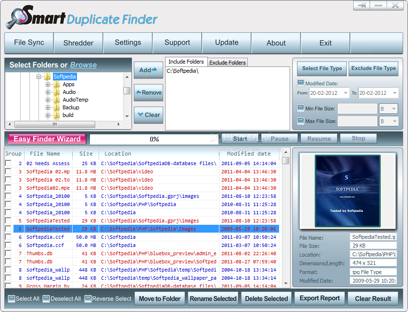
Task: Click the folder tree scroll down arrow
Action: click(x=127, y=117)
